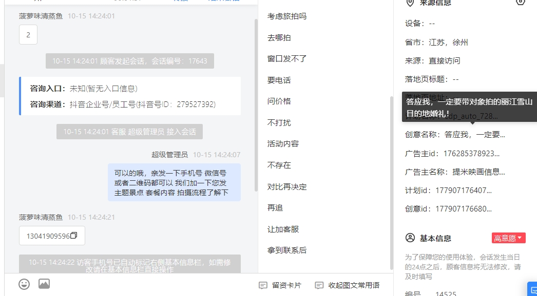Click the send image icon

coord(44,284)
